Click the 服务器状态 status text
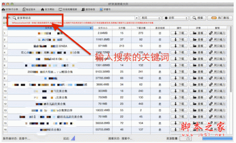This screenshot has height=143, width=236. click(17, 138)
